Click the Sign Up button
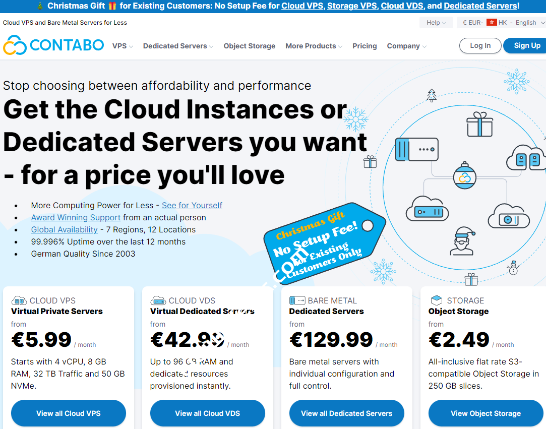The height and width of the screenshot is (429, 546). 526,45
